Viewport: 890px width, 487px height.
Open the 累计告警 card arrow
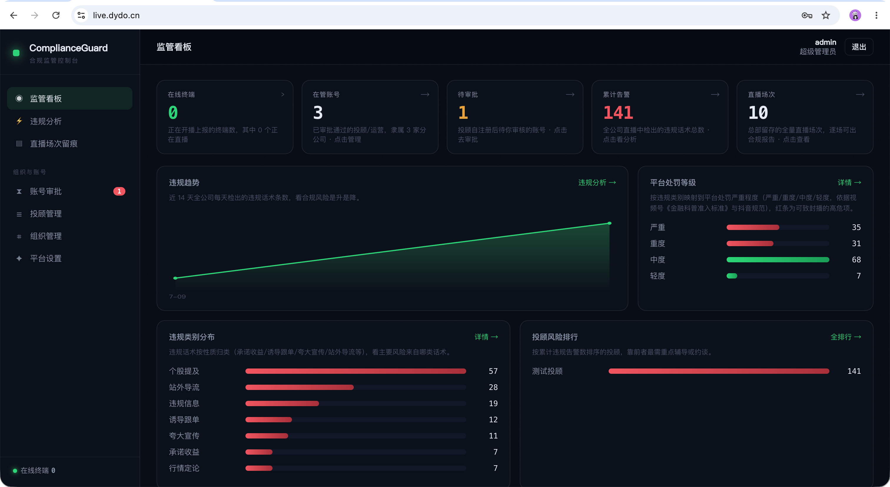point(715,94)
